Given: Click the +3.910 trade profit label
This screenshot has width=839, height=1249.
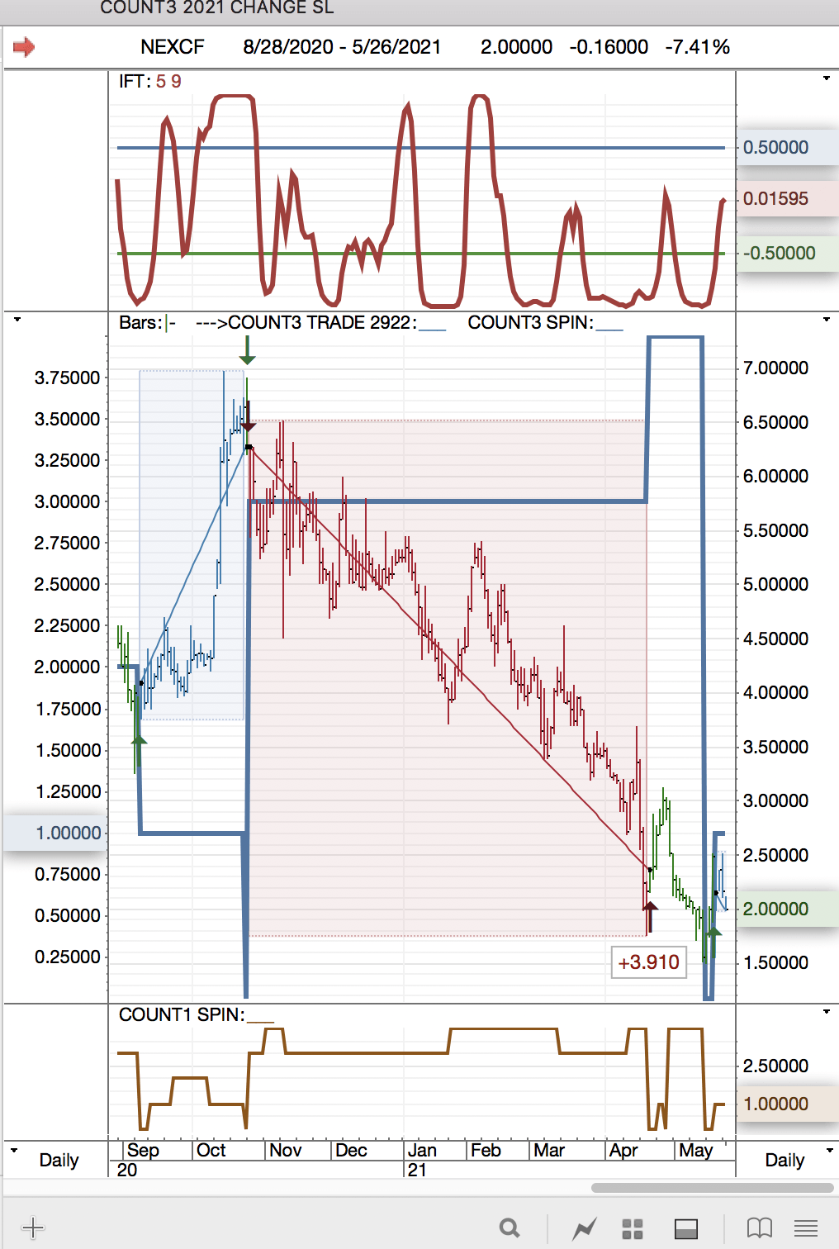Looking at the screenshot, I should [649, 962].
